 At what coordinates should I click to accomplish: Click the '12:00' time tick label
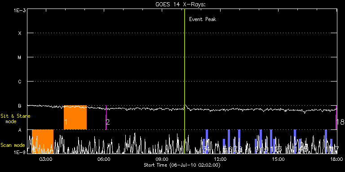(220, 159)
